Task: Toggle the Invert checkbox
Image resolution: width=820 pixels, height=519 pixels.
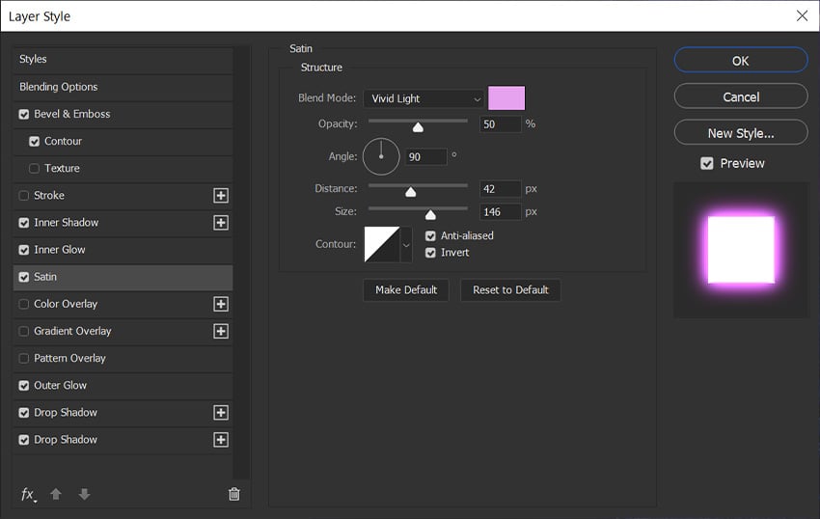Action: tap(430, 253)
